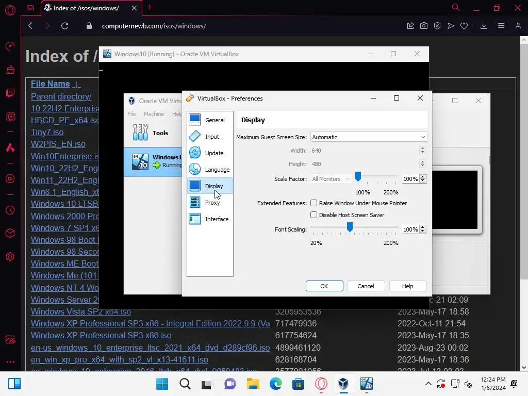Screen dimensions: 528x396
Task: Open File menu in VirtualBox Manager
Action: tap(131, 114)
